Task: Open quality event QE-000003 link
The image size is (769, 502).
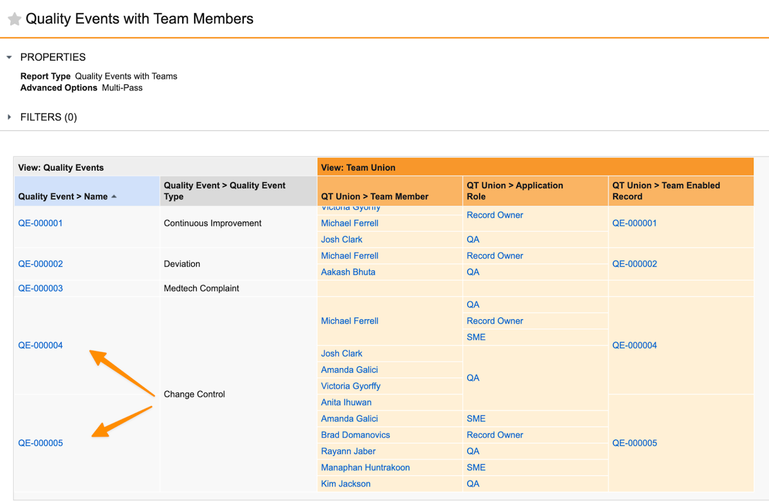Action: click(x=40, y=288)
